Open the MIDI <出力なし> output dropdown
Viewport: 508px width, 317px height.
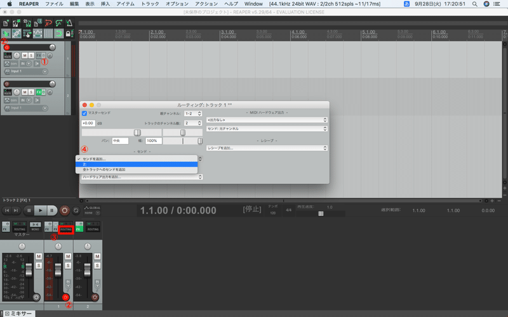click(x=267, y=120)
